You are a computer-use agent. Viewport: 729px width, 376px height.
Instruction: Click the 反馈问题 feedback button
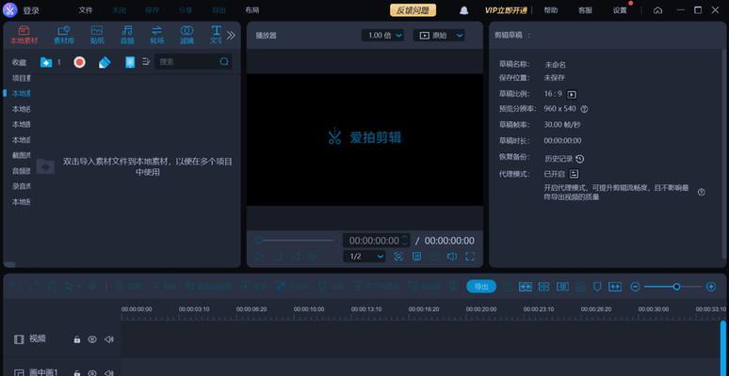click(x=413, y=10)
